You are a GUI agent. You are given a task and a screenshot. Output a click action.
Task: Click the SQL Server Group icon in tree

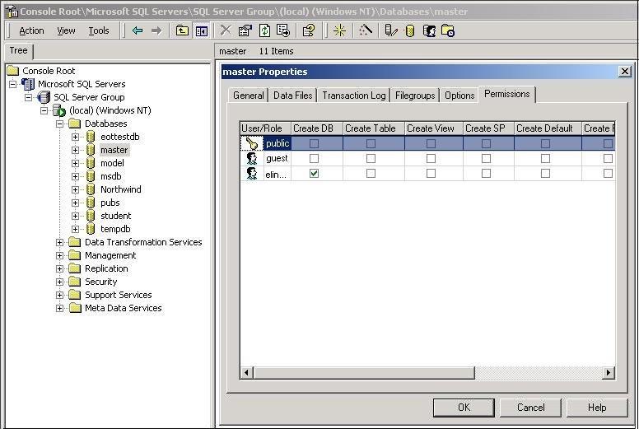[44, 97]
